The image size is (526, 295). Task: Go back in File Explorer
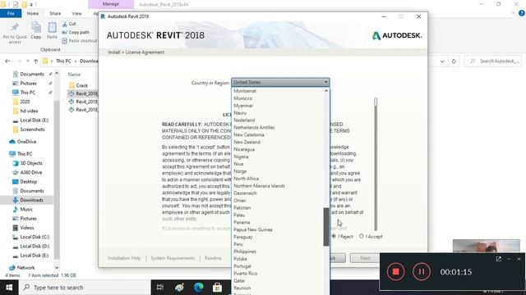[7, 61]
